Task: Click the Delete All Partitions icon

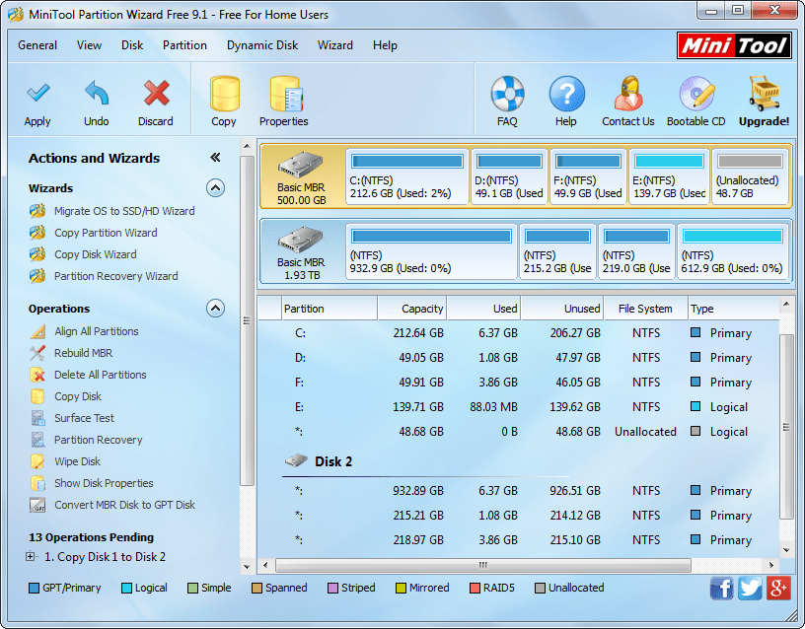Action: 37,375
